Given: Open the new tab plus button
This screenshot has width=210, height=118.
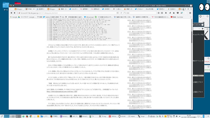Looking at the screenshot, I should [188, 9].
